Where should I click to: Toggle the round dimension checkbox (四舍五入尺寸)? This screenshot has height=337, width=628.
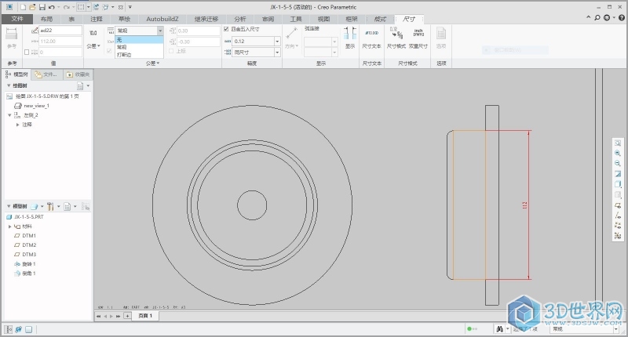226,29
